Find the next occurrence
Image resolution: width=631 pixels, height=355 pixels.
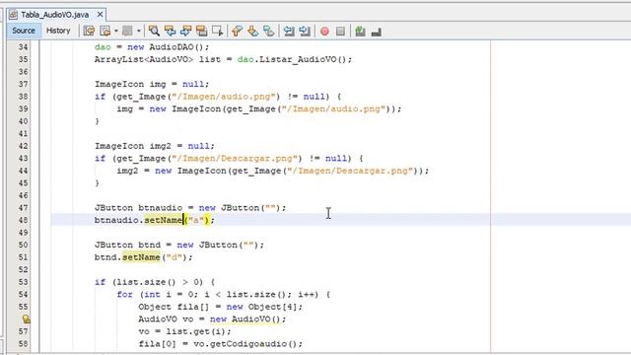click(x=185, y=31)
